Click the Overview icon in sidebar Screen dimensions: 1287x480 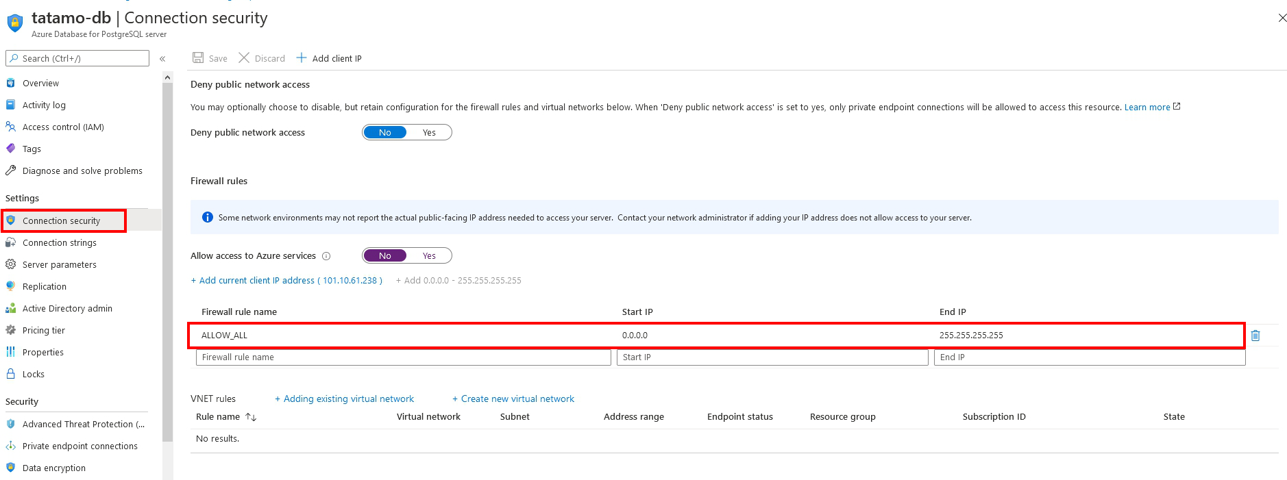pos(11,83)
